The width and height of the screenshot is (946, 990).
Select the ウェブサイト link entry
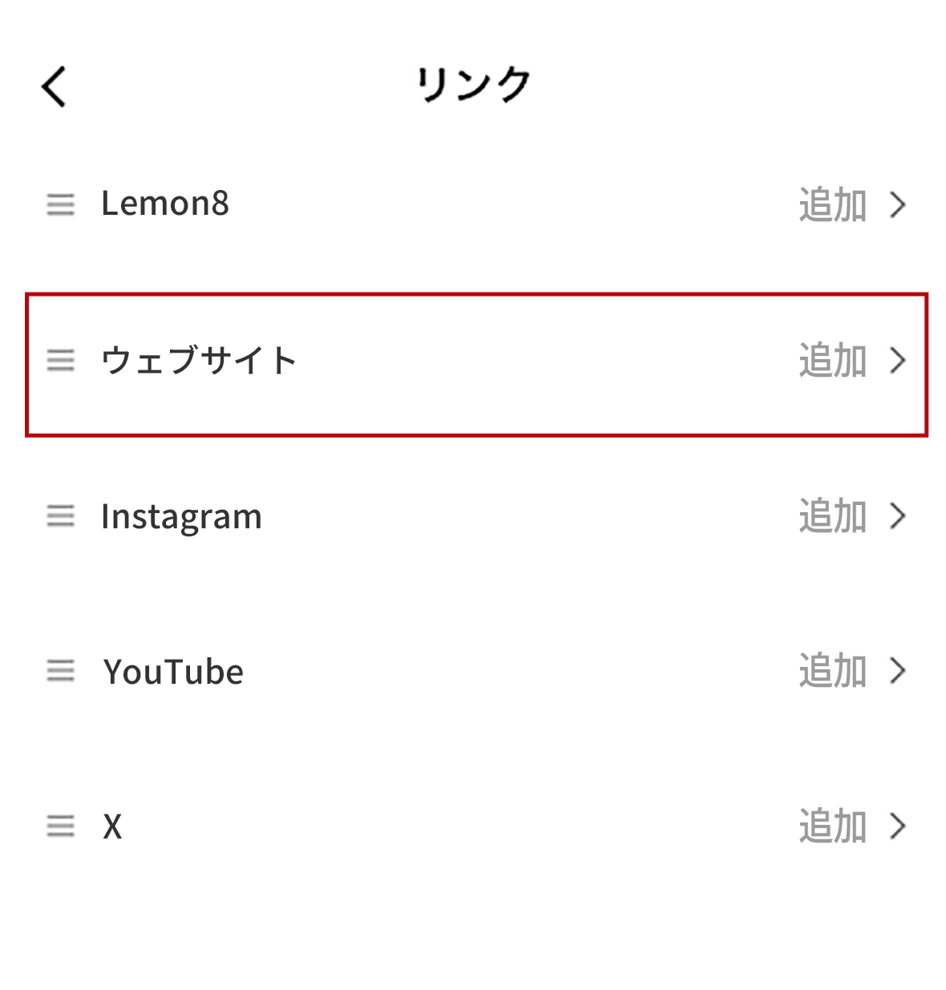(x=199, y=360)
